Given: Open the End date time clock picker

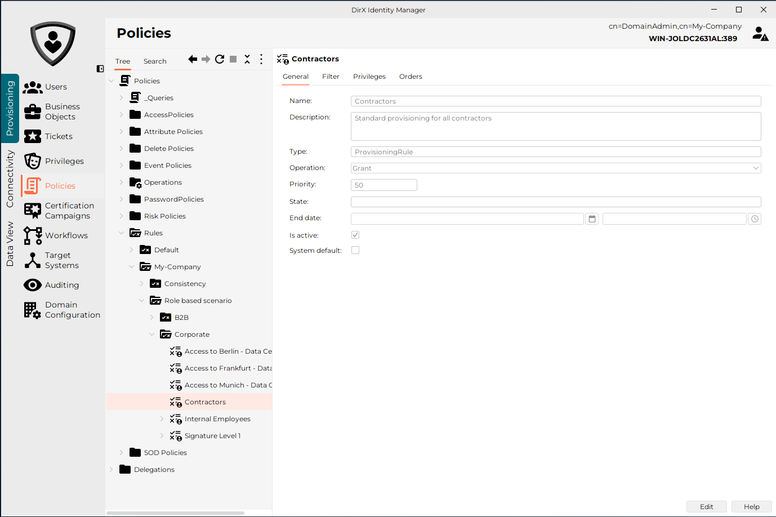Looking at the screenshot, I should click(x=755, y=219).
